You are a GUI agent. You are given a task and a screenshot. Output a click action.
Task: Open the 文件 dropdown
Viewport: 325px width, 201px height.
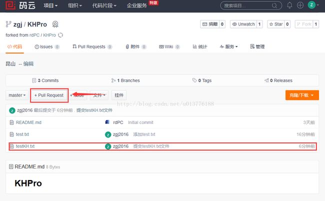tap(99, 95)
